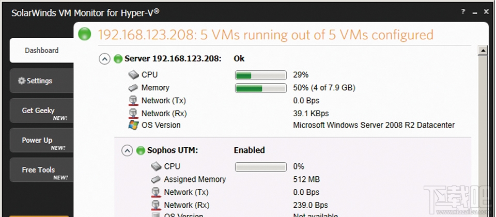Click the Sophos UTM Network (Rx) icon
The width and height of the screenshot is (496, 217).
tap(156, 205)
